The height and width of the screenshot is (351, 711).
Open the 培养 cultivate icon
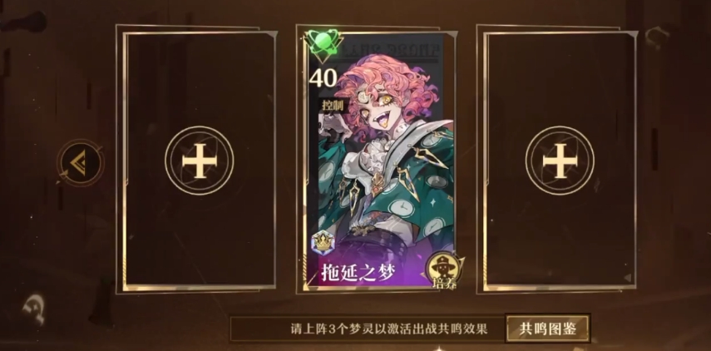tap(444, 270)
